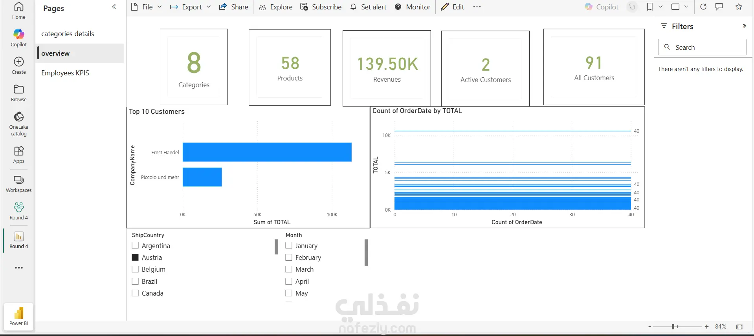This screenshot has height=336, width=754.
Task: Open the Employees KPIS page
Action: (81, 73)
